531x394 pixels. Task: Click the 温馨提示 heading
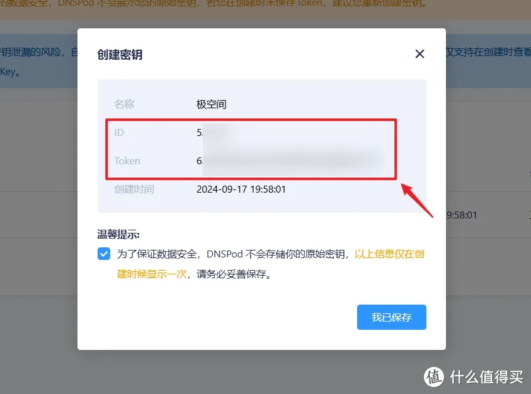(x=118, y=234)
